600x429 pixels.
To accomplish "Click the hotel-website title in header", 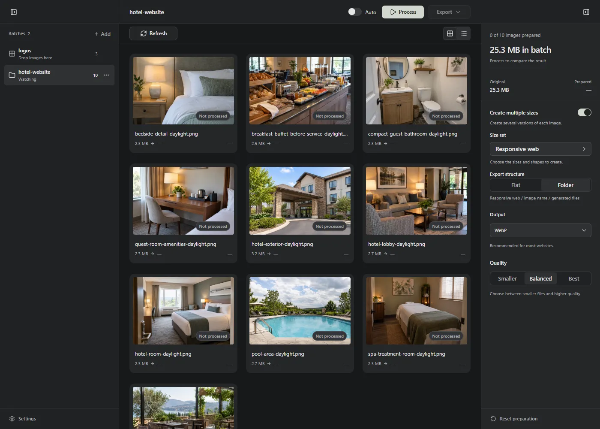I will pos(147,12).
